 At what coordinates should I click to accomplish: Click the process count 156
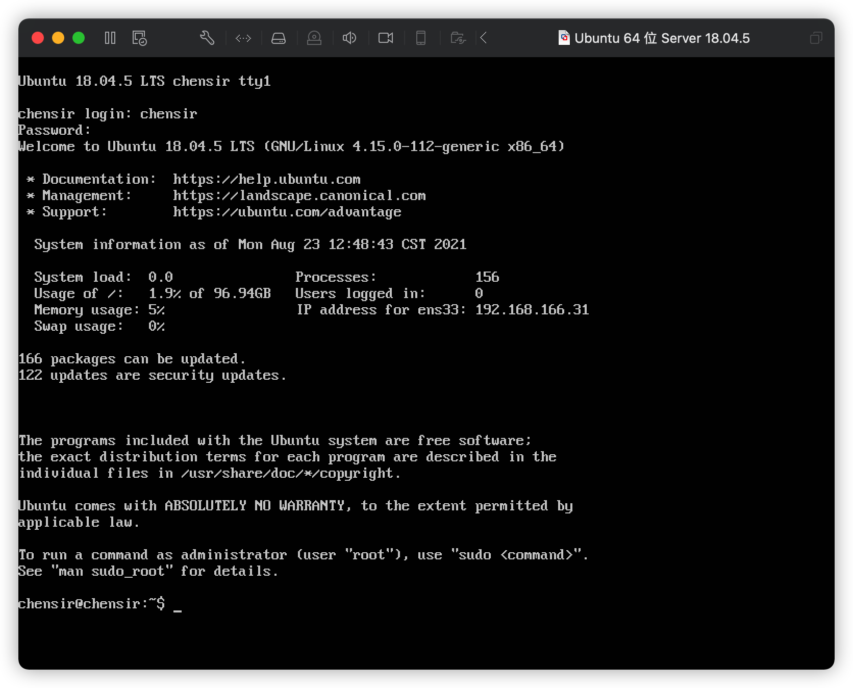point(487,277)
